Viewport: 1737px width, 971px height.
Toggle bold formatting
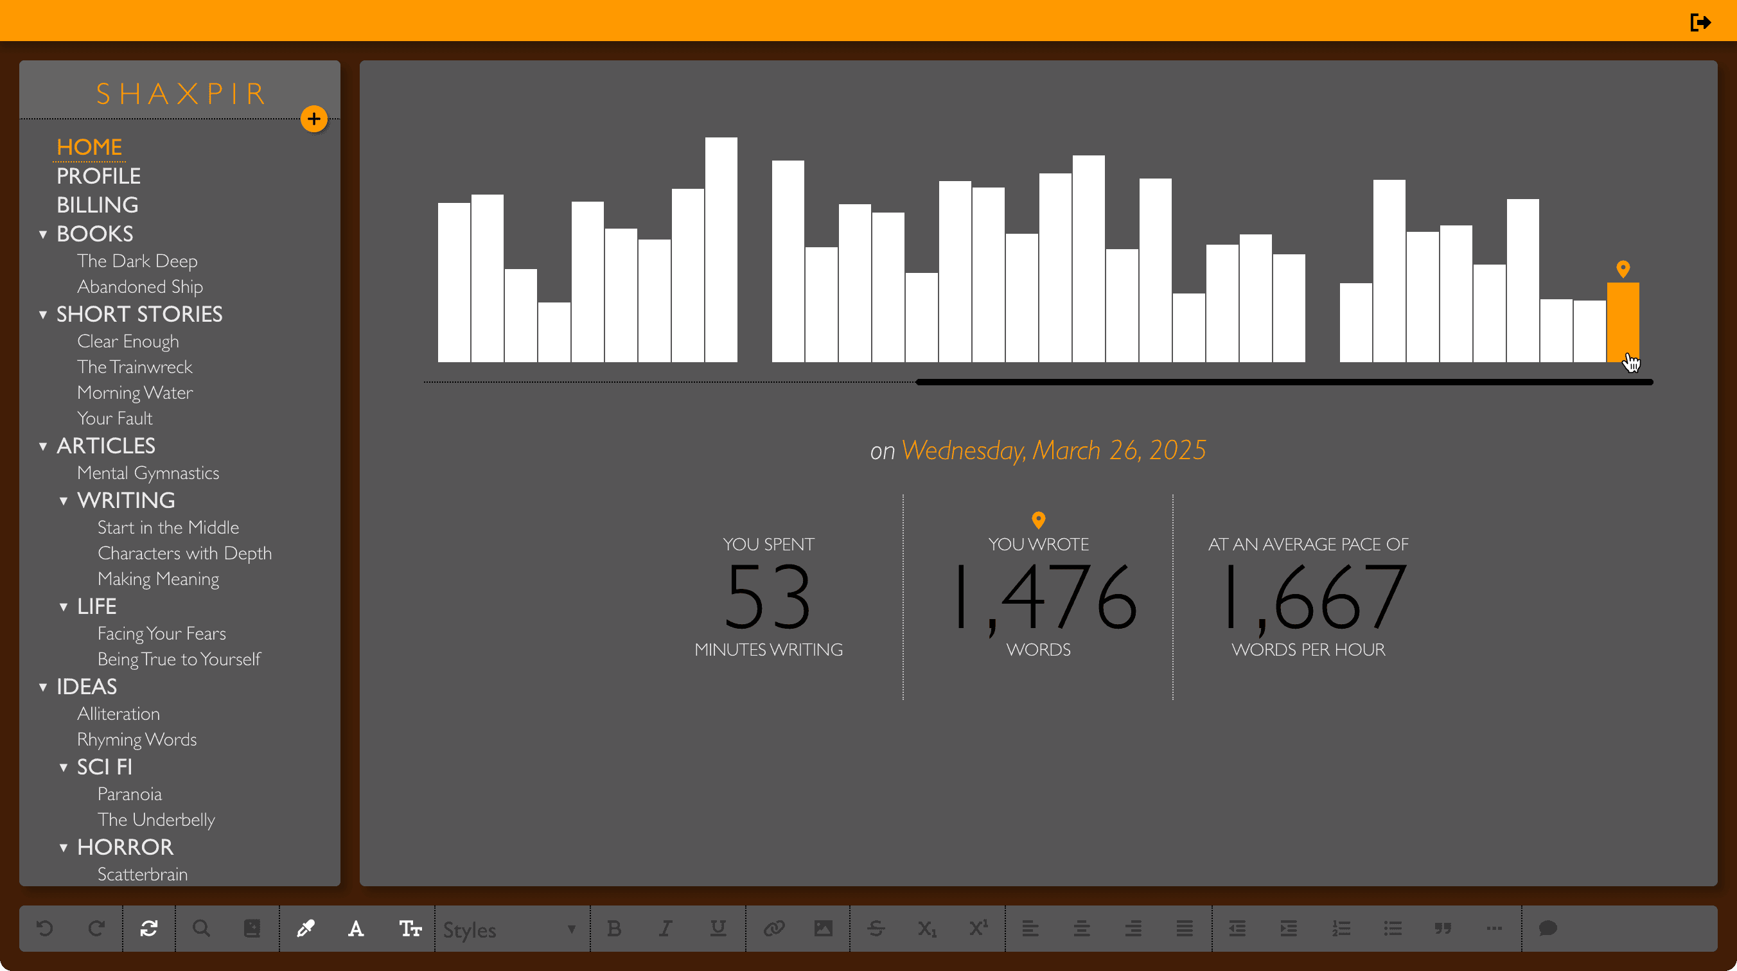(613, 929)
